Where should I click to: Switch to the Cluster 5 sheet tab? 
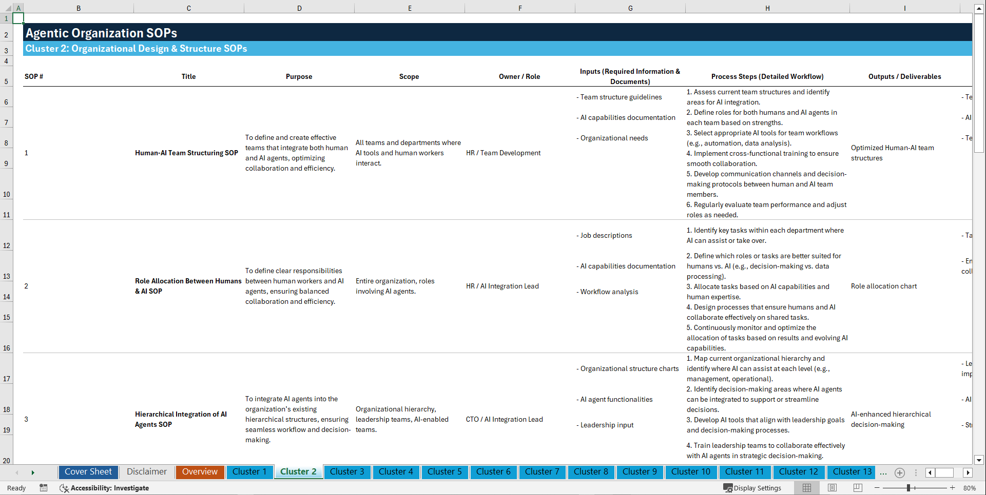click(x=444, y=472)
